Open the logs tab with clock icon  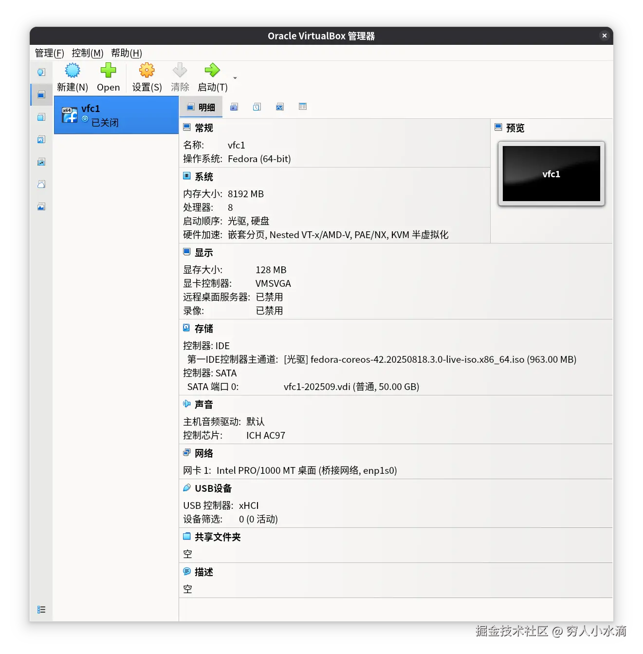(x=257, y=107)
